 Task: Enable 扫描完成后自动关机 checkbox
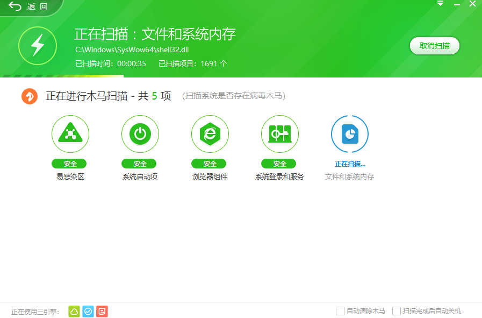pos(397,311)
